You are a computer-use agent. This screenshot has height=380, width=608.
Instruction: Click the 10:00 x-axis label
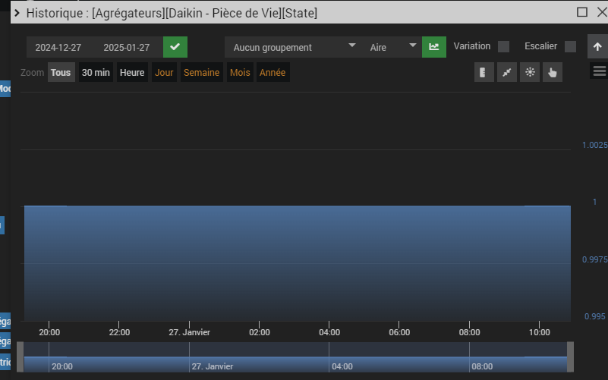click(540, 332)
